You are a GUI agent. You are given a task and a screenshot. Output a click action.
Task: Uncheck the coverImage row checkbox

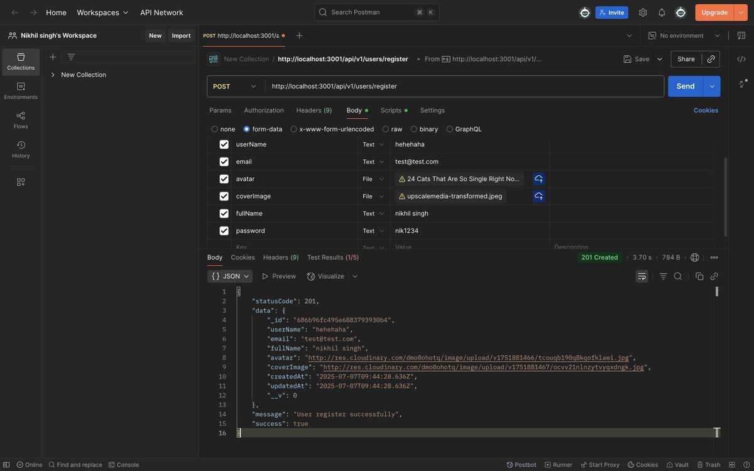click(224, 196)
